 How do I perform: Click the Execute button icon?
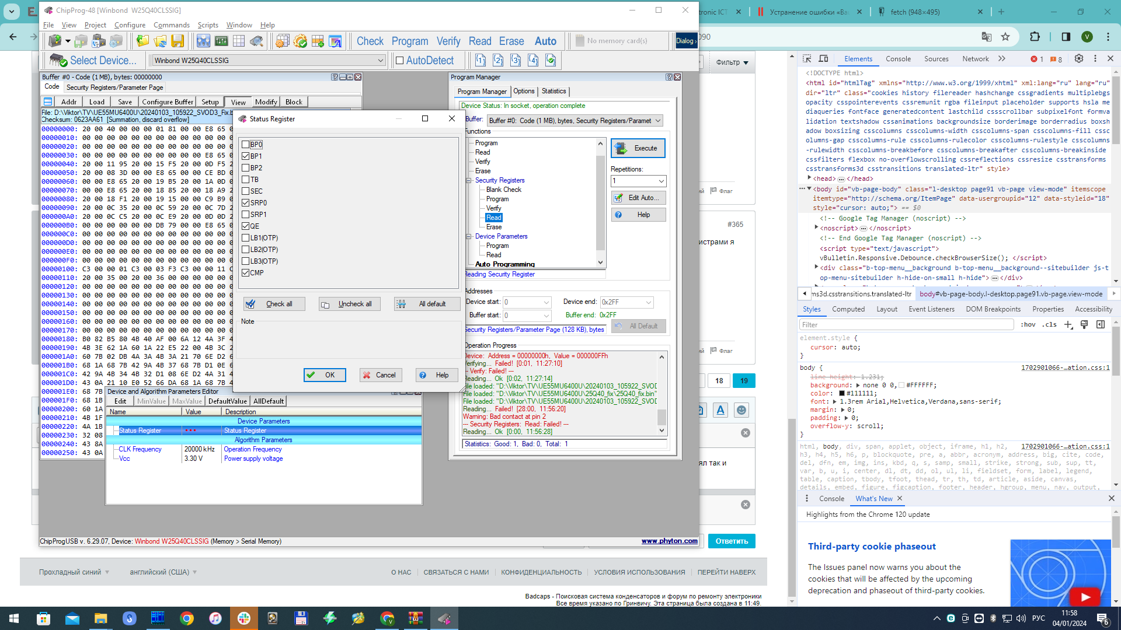point(621,148)
